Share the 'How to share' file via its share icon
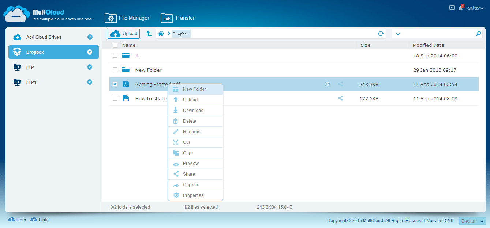Viewport: 490px width, 228px height. pyautogui.click(x=340, y=98)
